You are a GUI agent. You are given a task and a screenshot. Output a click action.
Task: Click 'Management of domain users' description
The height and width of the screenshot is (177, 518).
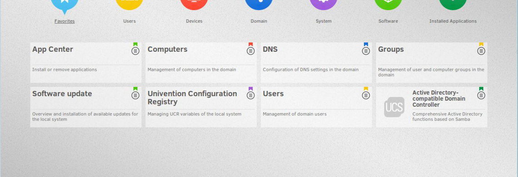295,114
